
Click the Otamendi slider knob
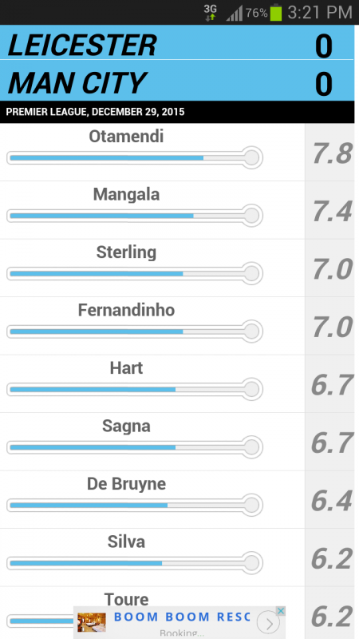[252, 157]
